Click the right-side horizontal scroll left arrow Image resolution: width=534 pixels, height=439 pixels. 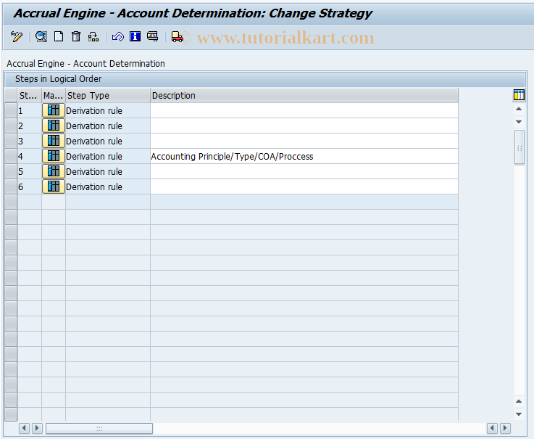[492, 427]
